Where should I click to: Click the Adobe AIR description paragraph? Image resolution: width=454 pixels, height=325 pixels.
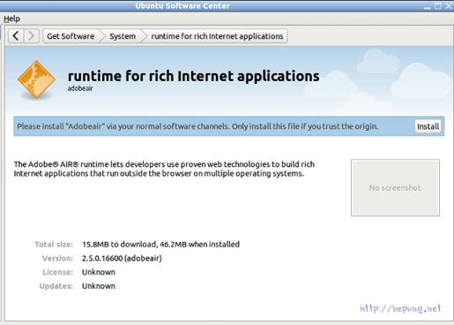point(164,169)
